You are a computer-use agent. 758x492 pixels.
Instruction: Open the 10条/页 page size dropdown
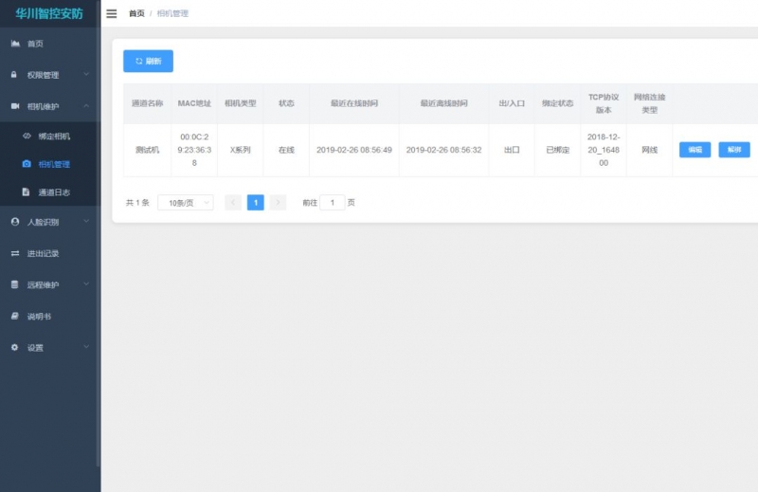click(x=185, y=203)
